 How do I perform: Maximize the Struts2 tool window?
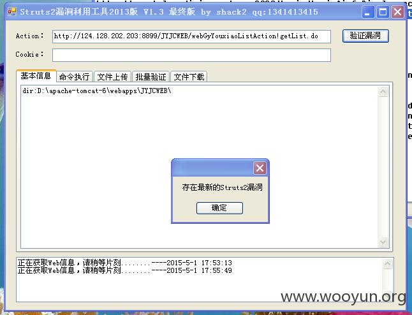(x=383, y=12)
